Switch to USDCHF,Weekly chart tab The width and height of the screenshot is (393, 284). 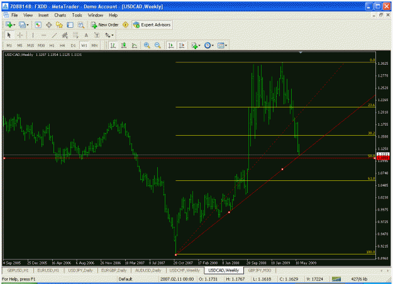click(184, 270)
